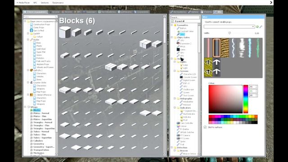
Task: Open Transportation spawnlist
Action: (41, 150)
